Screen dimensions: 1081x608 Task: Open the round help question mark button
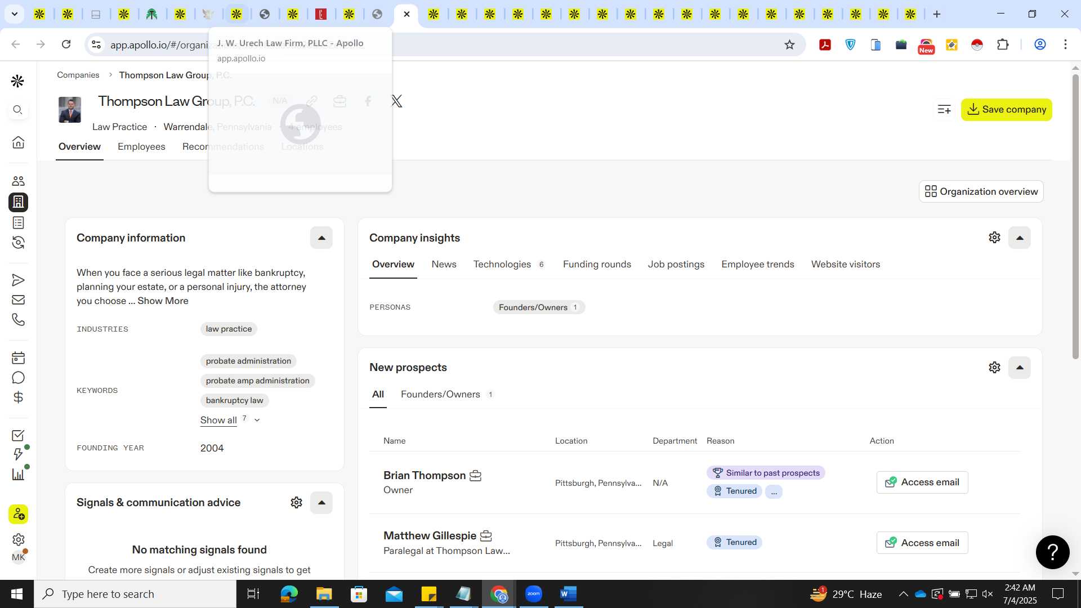[x=1052, y=552]
